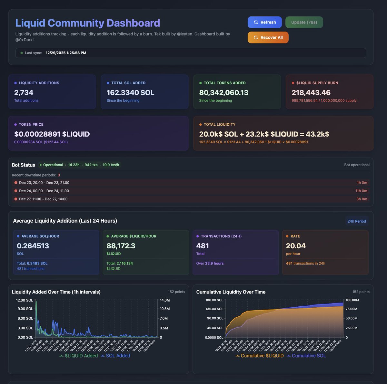Select the Liquidity Additions indicator dot
The height and width of the screenshot is (384, 387).
15,83
